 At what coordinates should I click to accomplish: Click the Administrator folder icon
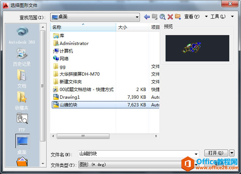pyautogui.click(x=56, y=43)
